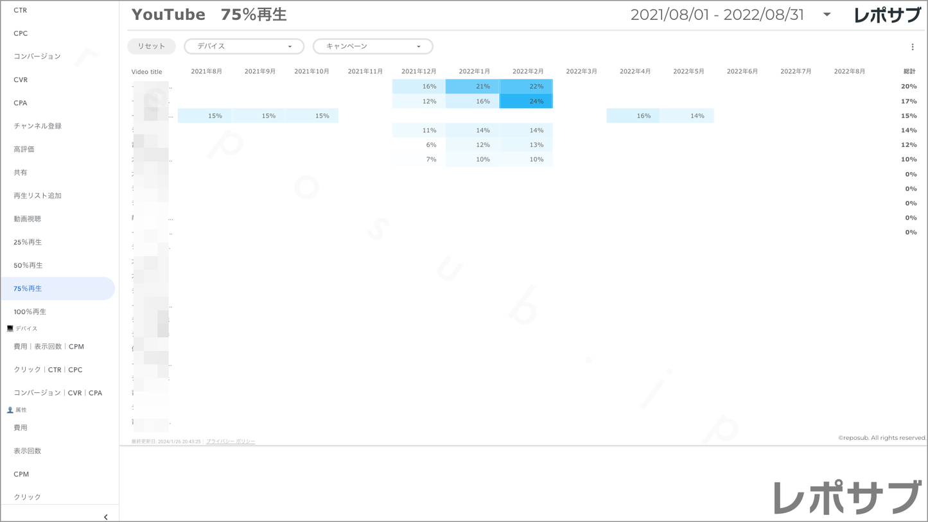Open the チャンネル登録 sidebar item
Image resolution: width=928 pixels, height=522 pixels.
pos(37,126)
